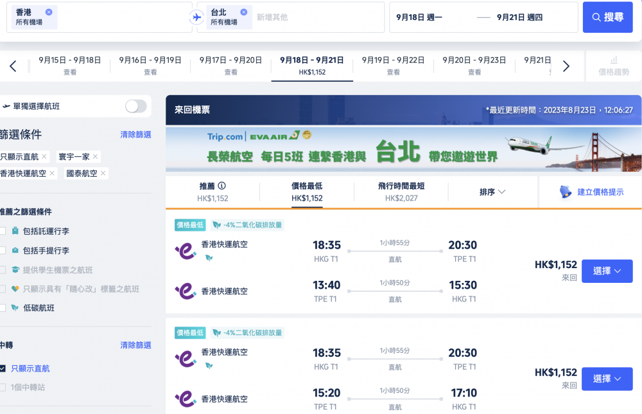Toggle 單獨選擇航班 switch

136,106
